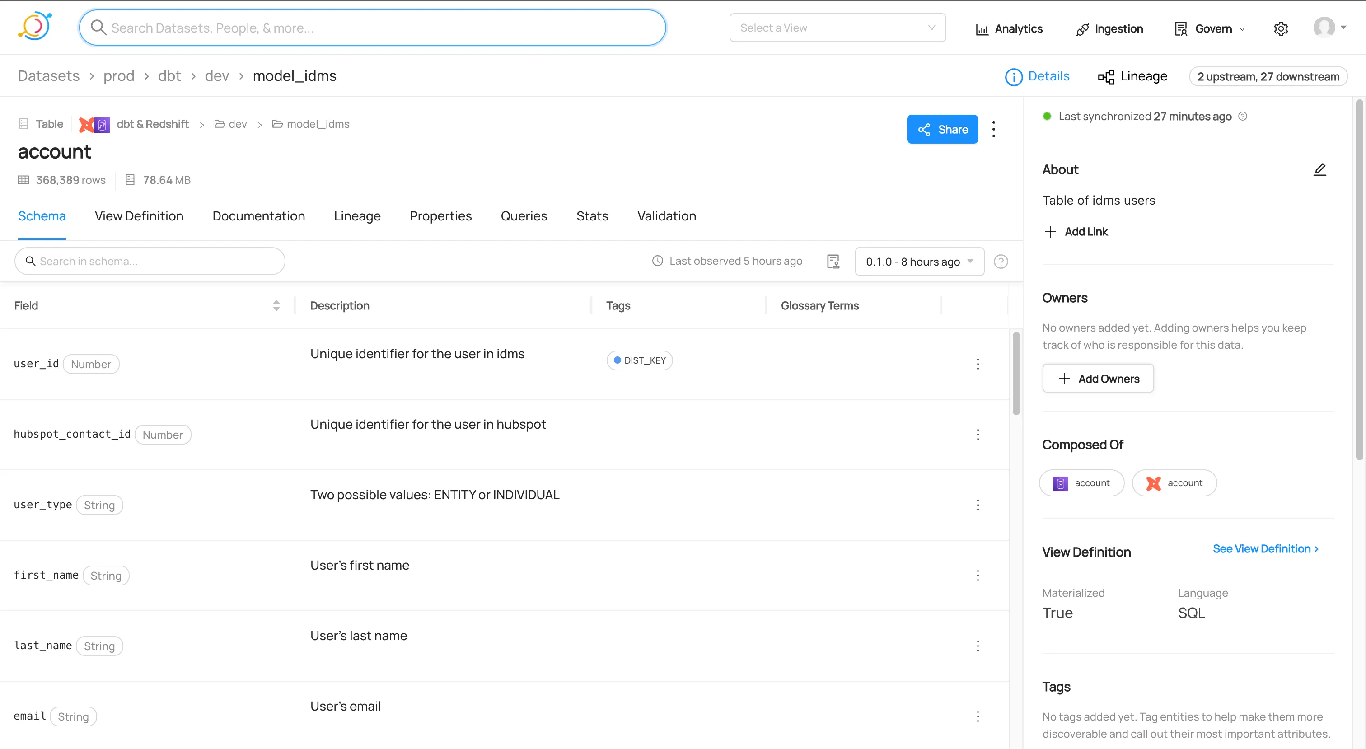Click the upstream/downstream lineage toggle
The height and width of the screenshot is (749, 1366).
[1268, 76]
